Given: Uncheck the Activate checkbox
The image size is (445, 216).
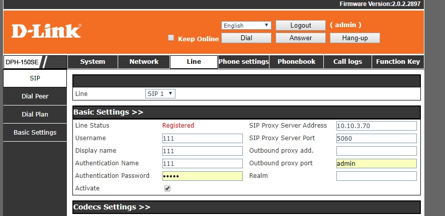Looking at the screenshot, I should pyautogui.click(x=167, y=188).
